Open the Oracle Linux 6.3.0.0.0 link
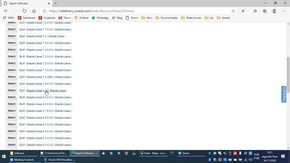 click(x=49, y=138)
